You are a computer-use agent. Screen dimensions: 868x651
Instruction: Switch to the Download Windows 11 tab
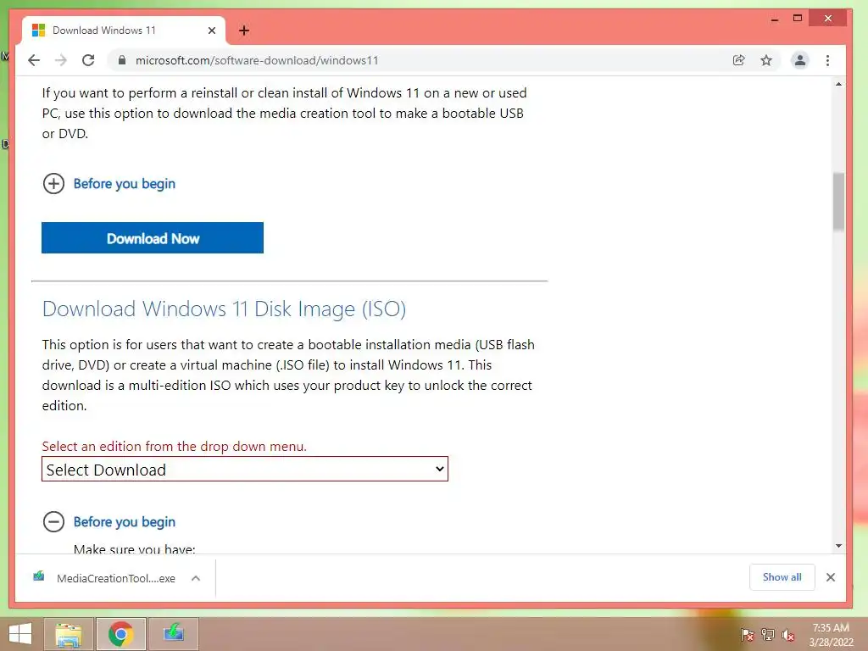pyautogui.click(x=124, y=31)
